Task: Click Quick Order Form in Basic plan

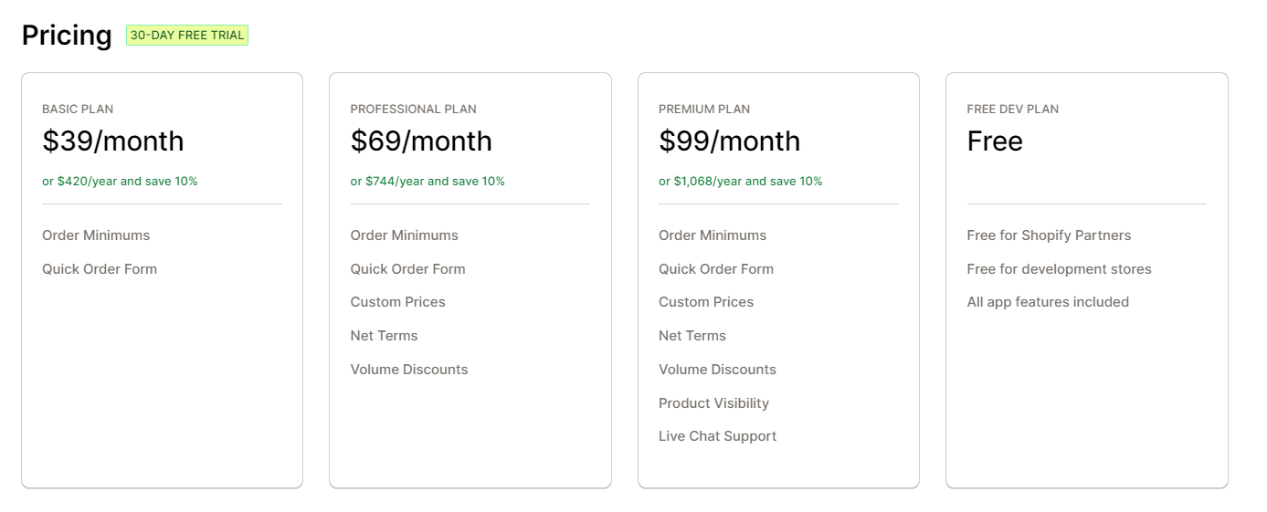Action: point(100,269)
